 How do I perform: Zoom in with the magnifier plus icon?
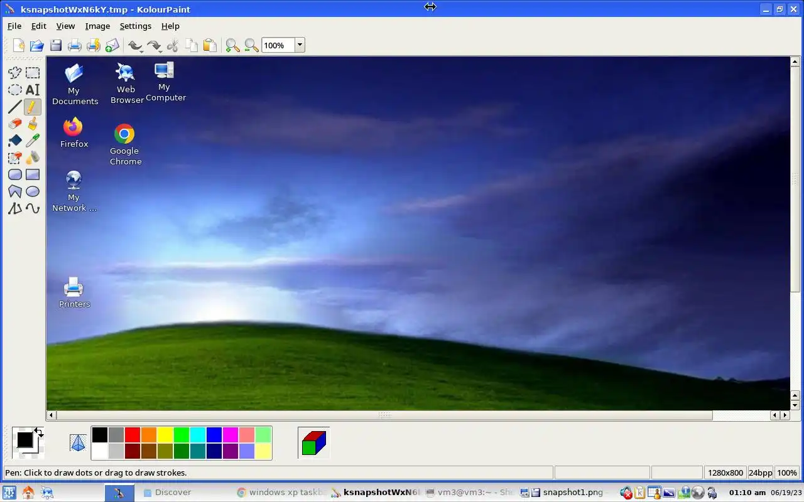click(233, 45)
